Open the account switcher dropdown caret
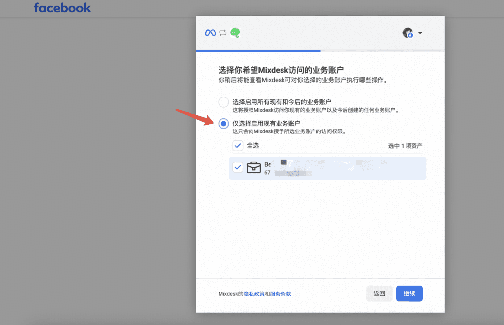The width and height of the screenshot is (504, 325). coord(420,33)
